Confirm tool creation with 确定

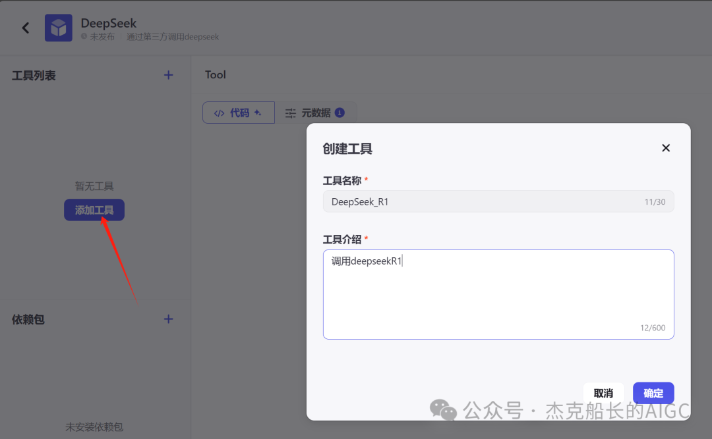coord(653,393)
